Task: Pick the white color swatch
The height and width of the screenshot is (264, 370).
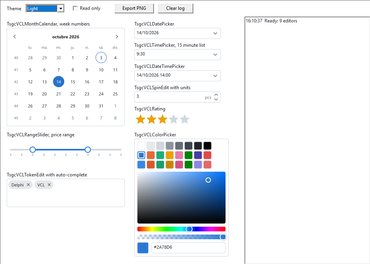Action: point(141,146)
